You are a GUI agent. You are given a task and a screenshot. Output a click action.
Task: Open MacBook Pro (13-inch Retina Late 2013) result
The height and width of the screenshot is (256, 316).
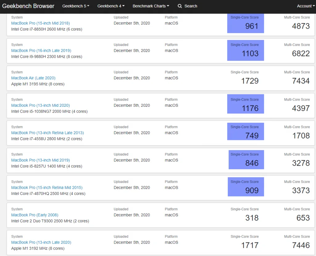click(48, 133)
